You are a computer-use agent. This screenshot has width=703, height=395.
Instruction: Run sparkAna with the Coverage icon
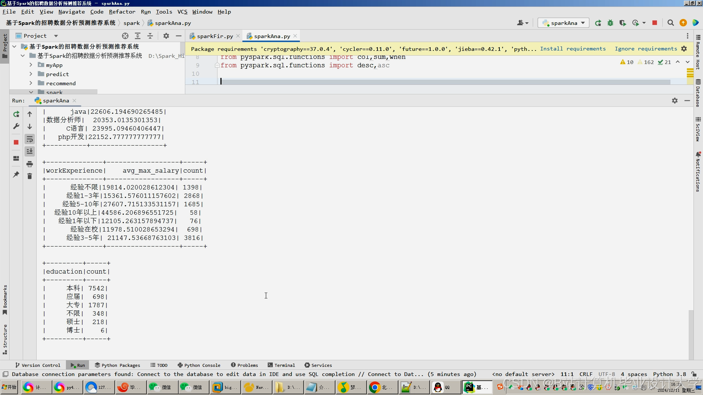623,23
